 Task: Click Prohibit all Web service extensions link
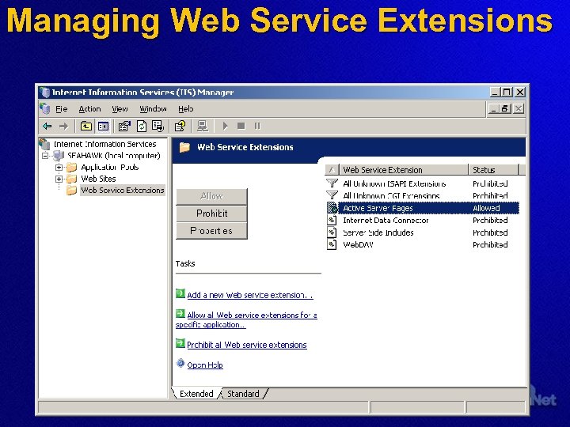247,345
